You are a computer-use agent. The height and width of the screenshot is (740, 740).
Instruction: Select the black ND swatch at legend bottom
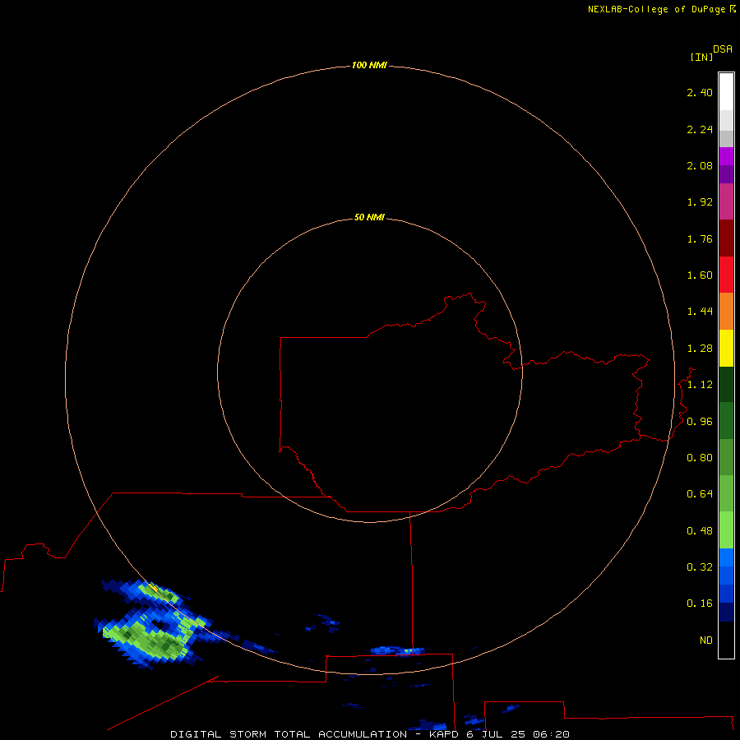coord(726,640)
